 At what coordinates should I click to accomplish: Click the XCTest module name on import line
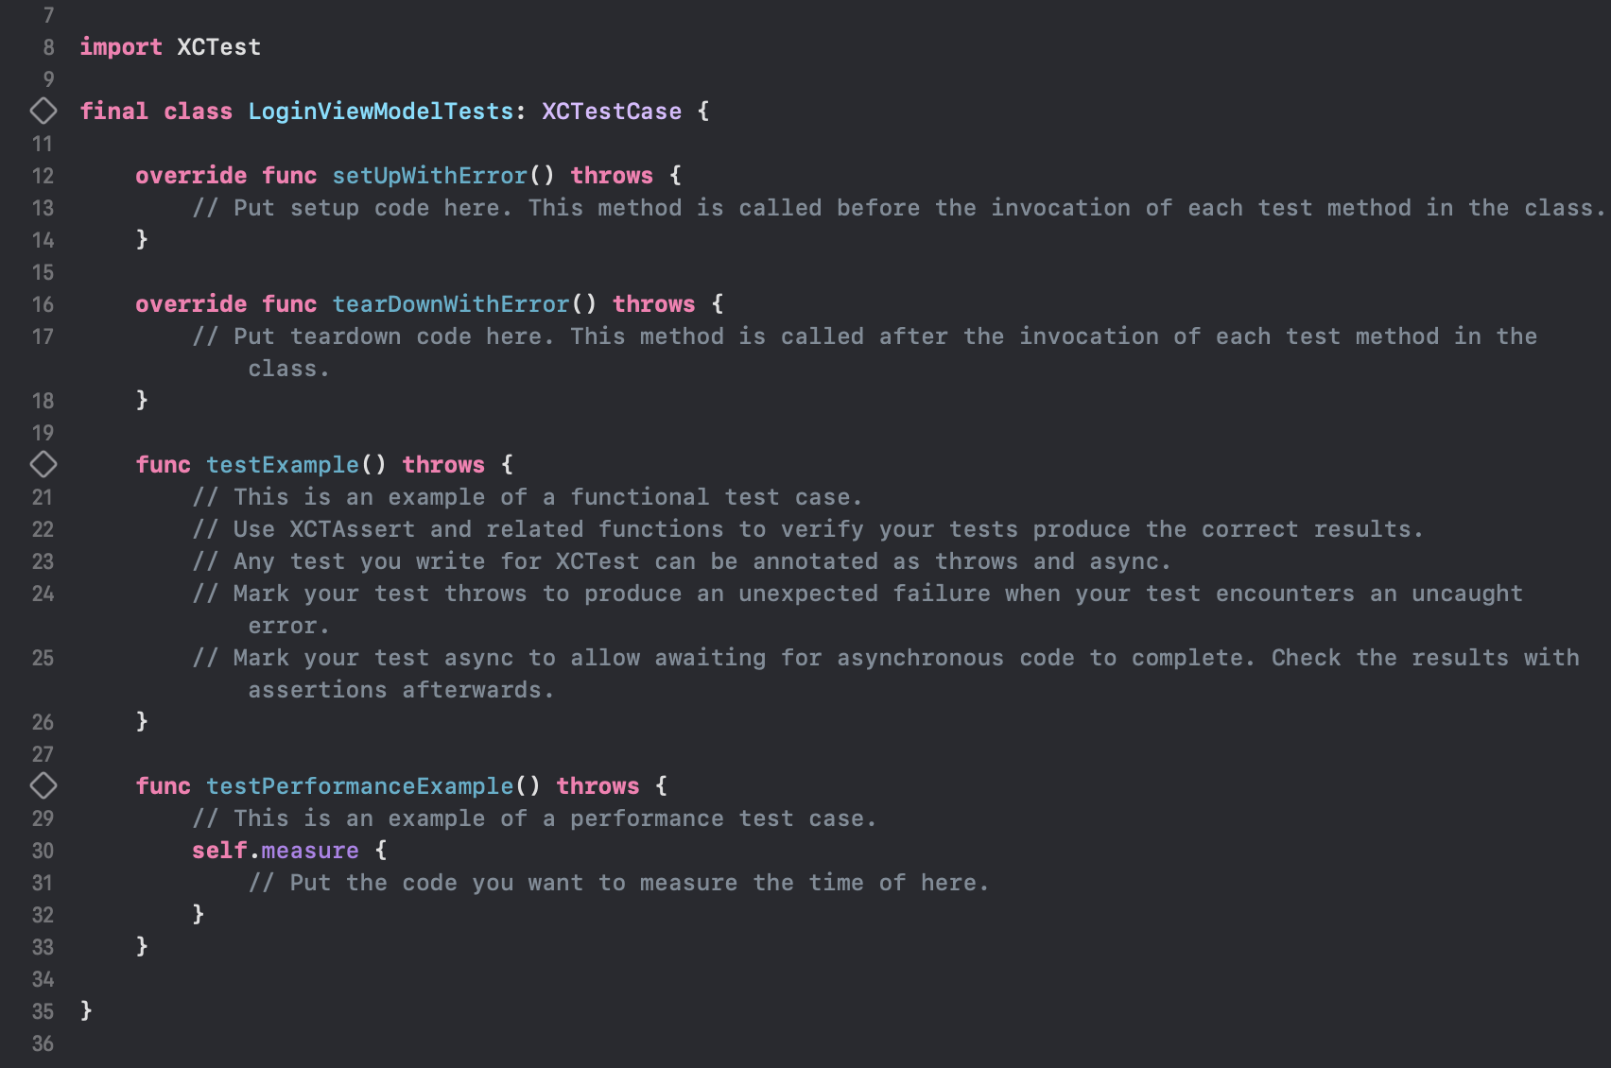[x=218, y=47]
